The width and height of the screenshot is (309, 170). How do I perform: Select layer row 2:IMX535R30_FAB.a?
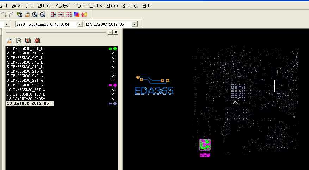[x=25, y=53]
